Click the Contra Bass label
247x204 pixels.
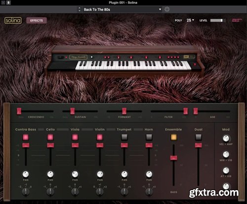pyautogui.click(x=26, y=129)
